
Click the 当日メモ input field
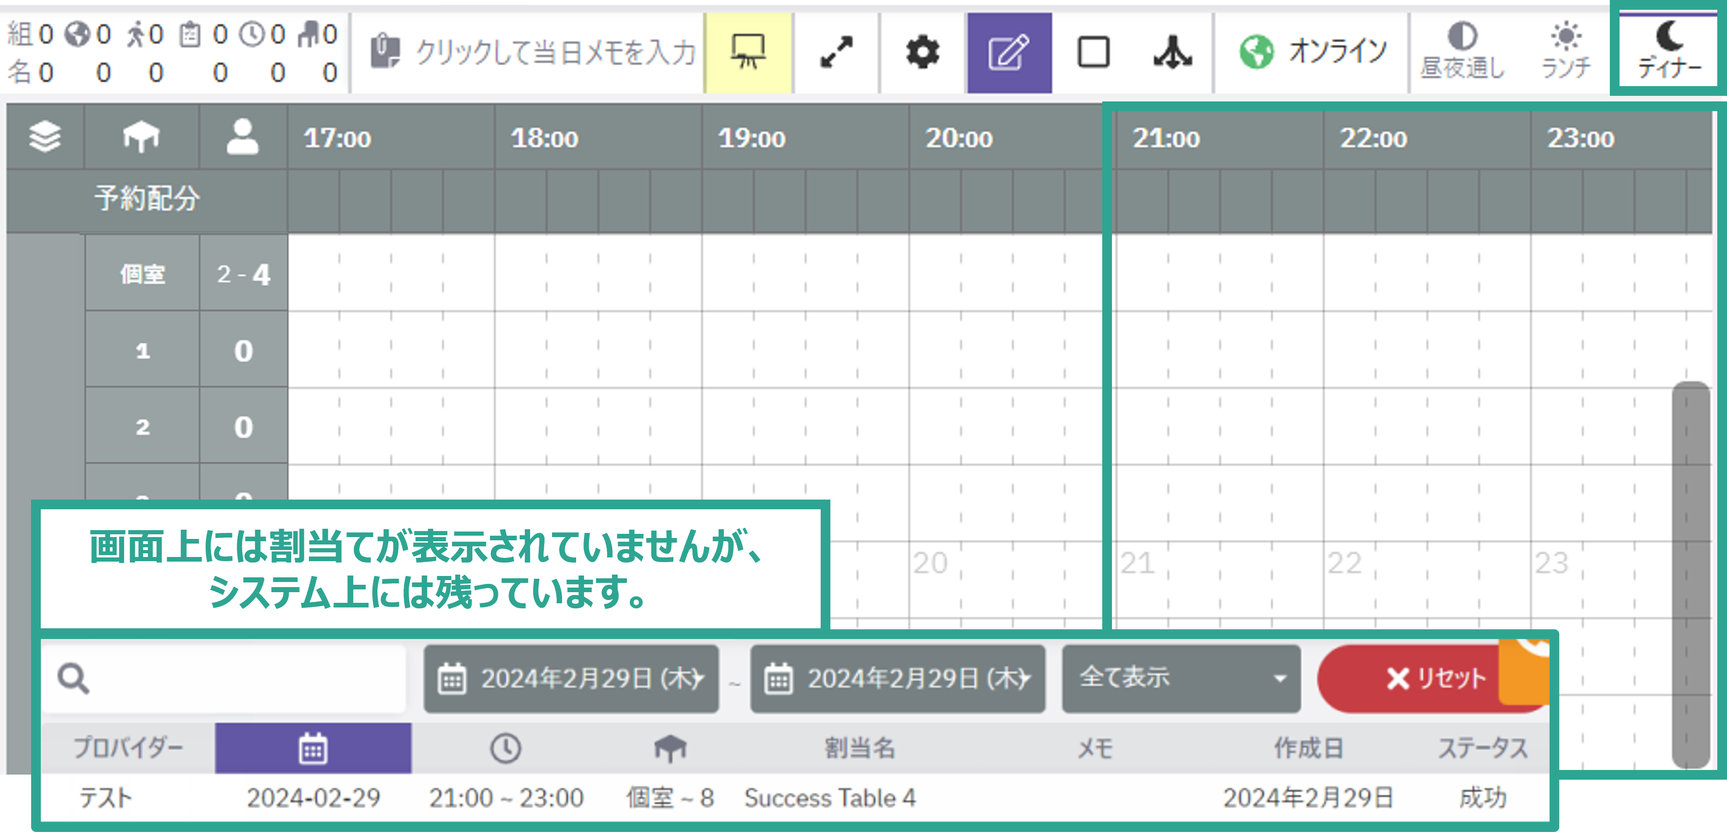[x=556, y=52]
